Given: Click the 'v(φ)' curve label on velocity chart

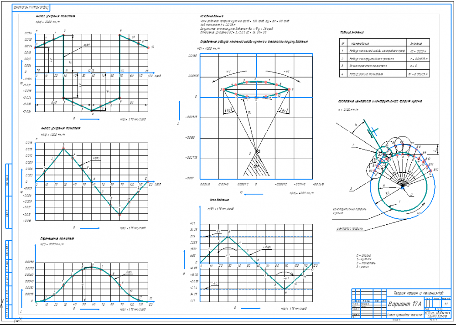Looking at the screenshot, I should tap(96, 159).
